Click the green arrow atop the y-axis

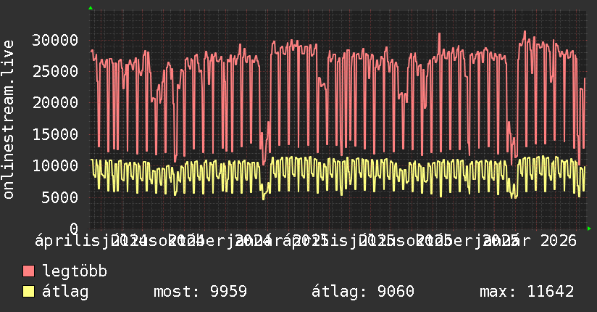pyautogui.click(x=91, y=8)
